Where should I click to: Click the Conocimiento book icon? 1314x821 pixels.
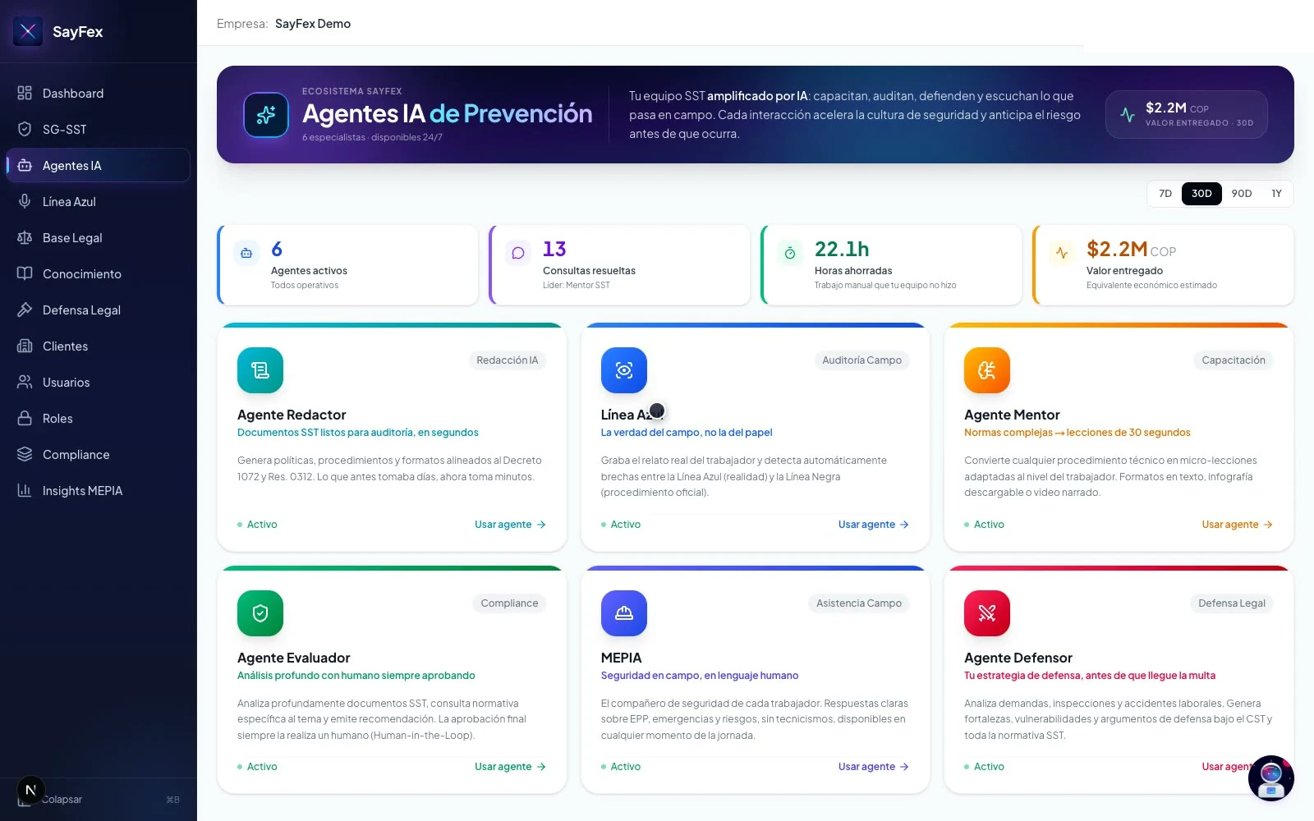tap(25, 273)
